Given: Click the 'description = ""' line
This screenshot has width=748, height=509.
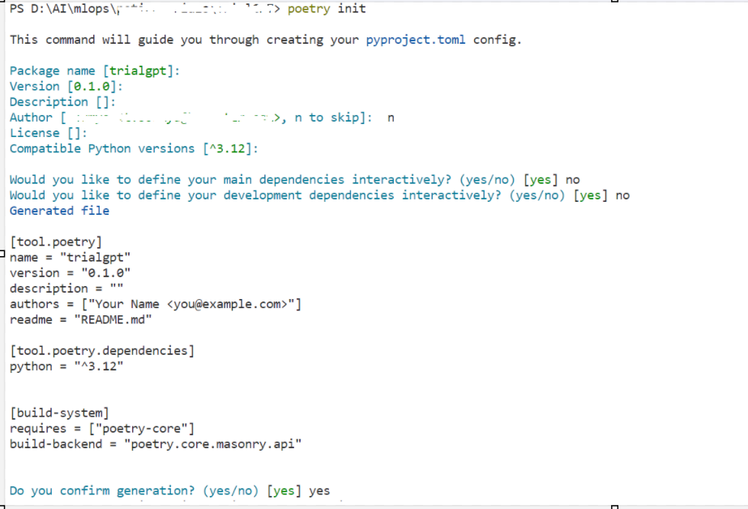Looking at the screenshot, I should point(66,289).
